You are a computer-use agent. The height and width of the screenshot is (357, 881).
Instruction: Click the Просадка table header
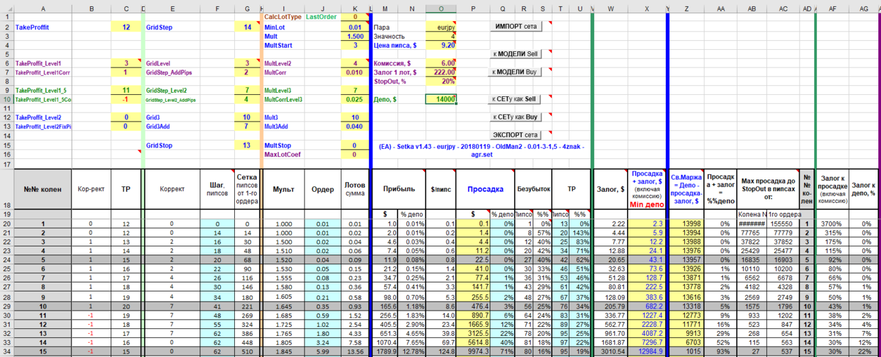(x=485, y=189)
